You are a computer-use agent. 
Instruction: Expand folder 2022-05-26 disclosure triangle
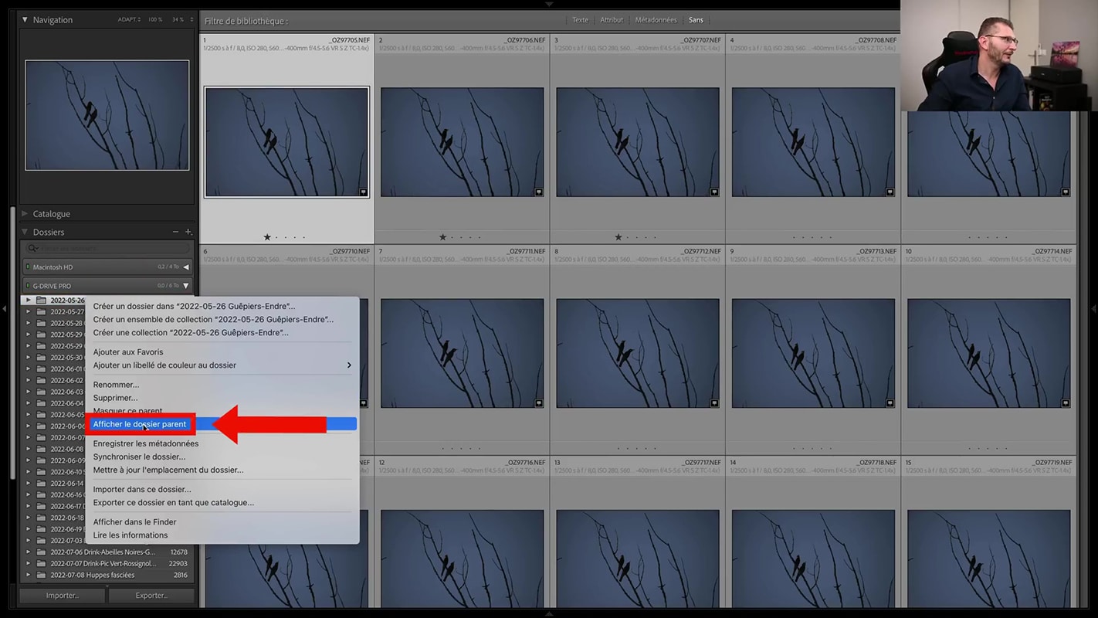(x=29, y=301)
